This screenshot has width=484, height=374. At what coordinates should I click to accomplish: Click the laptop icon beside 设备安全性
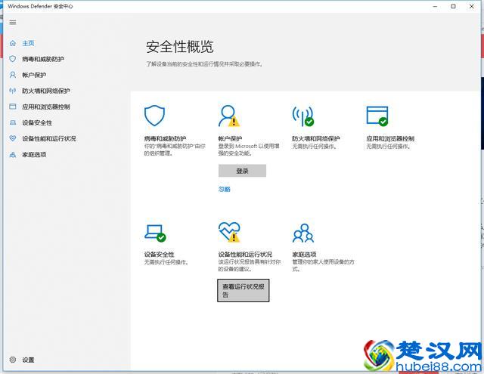[x=13, y=122]
